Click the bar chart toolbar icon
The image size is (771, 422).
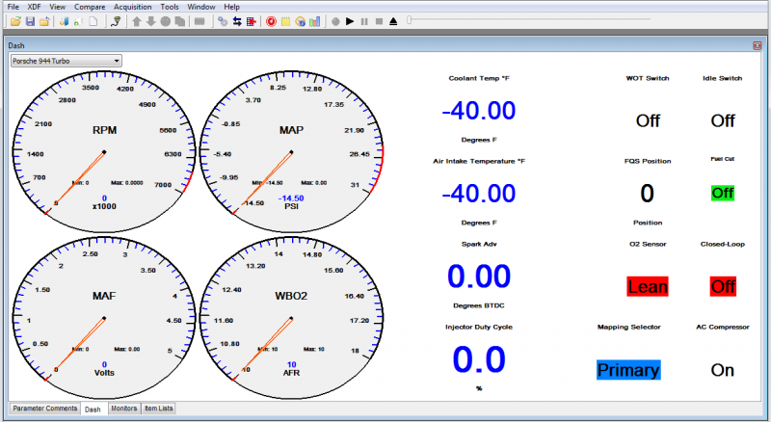[x=315, y=20]
